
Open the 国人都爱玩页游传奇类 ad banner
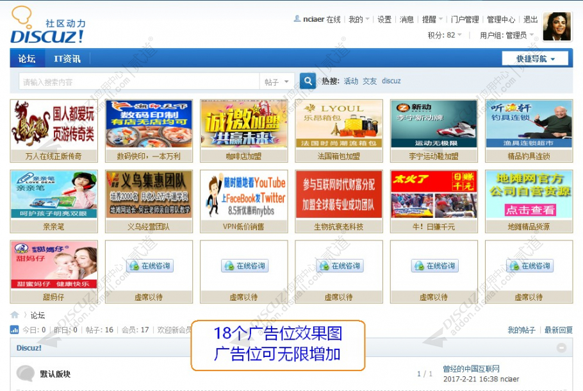[x=54, y=124]
